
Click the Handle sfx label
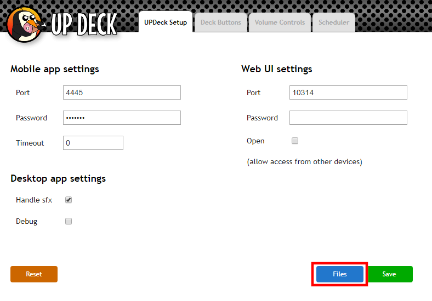(x=34, y=200)
